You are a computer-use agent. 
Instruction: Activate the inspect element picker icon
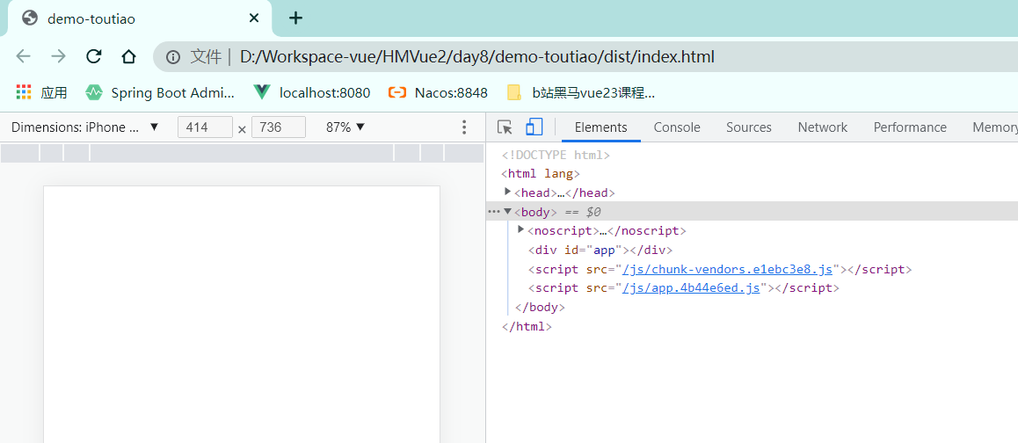click(x=505, y=127)
